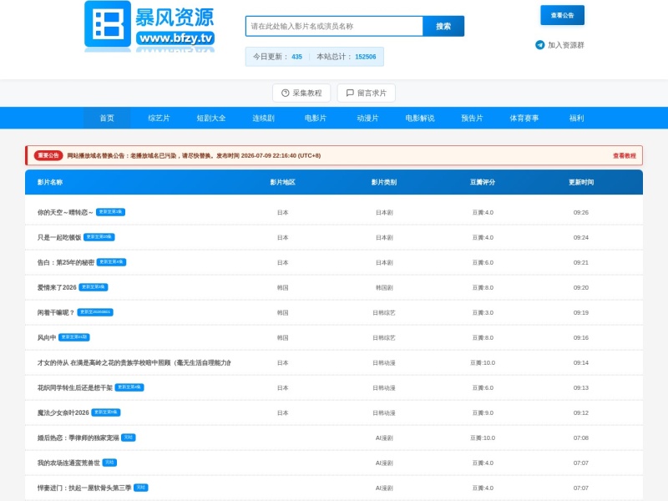Viewport: 668px width, 501px height.
Task: Click the update badge next to 爱情来了2026
Action: (94, 287)
